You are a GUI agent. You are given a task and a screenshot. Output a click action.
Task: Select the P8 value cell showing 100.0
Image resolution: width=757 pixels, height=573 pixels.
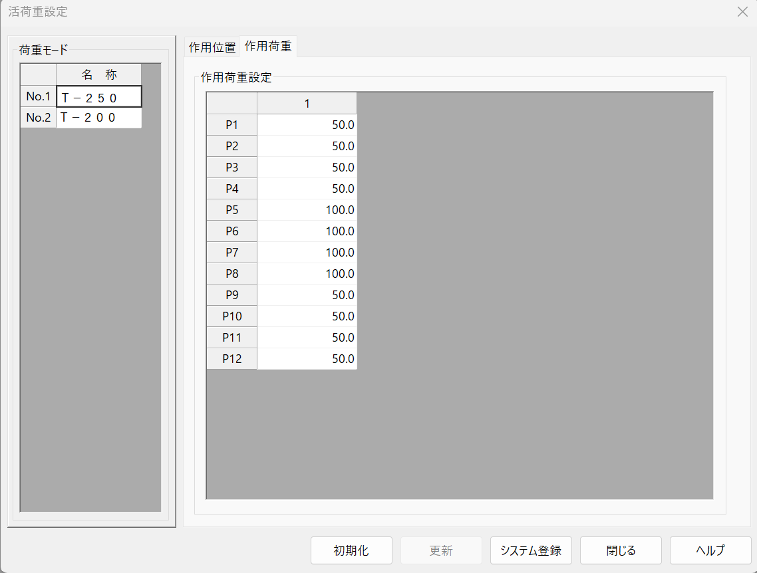307,274
